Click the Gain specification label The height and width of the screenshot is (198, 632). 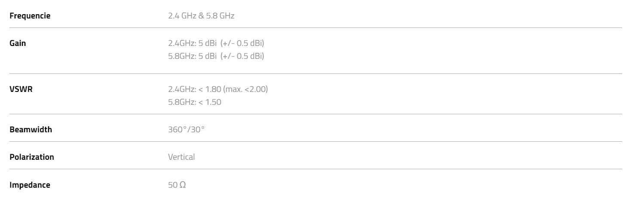click(x=18, y=43)
